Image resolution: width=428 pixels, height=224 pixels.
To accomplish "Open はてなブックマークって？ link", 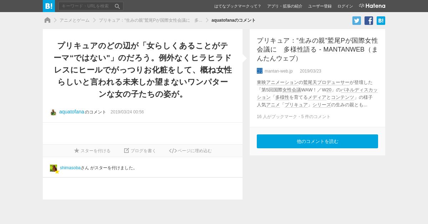I will (x=238, y=6).
